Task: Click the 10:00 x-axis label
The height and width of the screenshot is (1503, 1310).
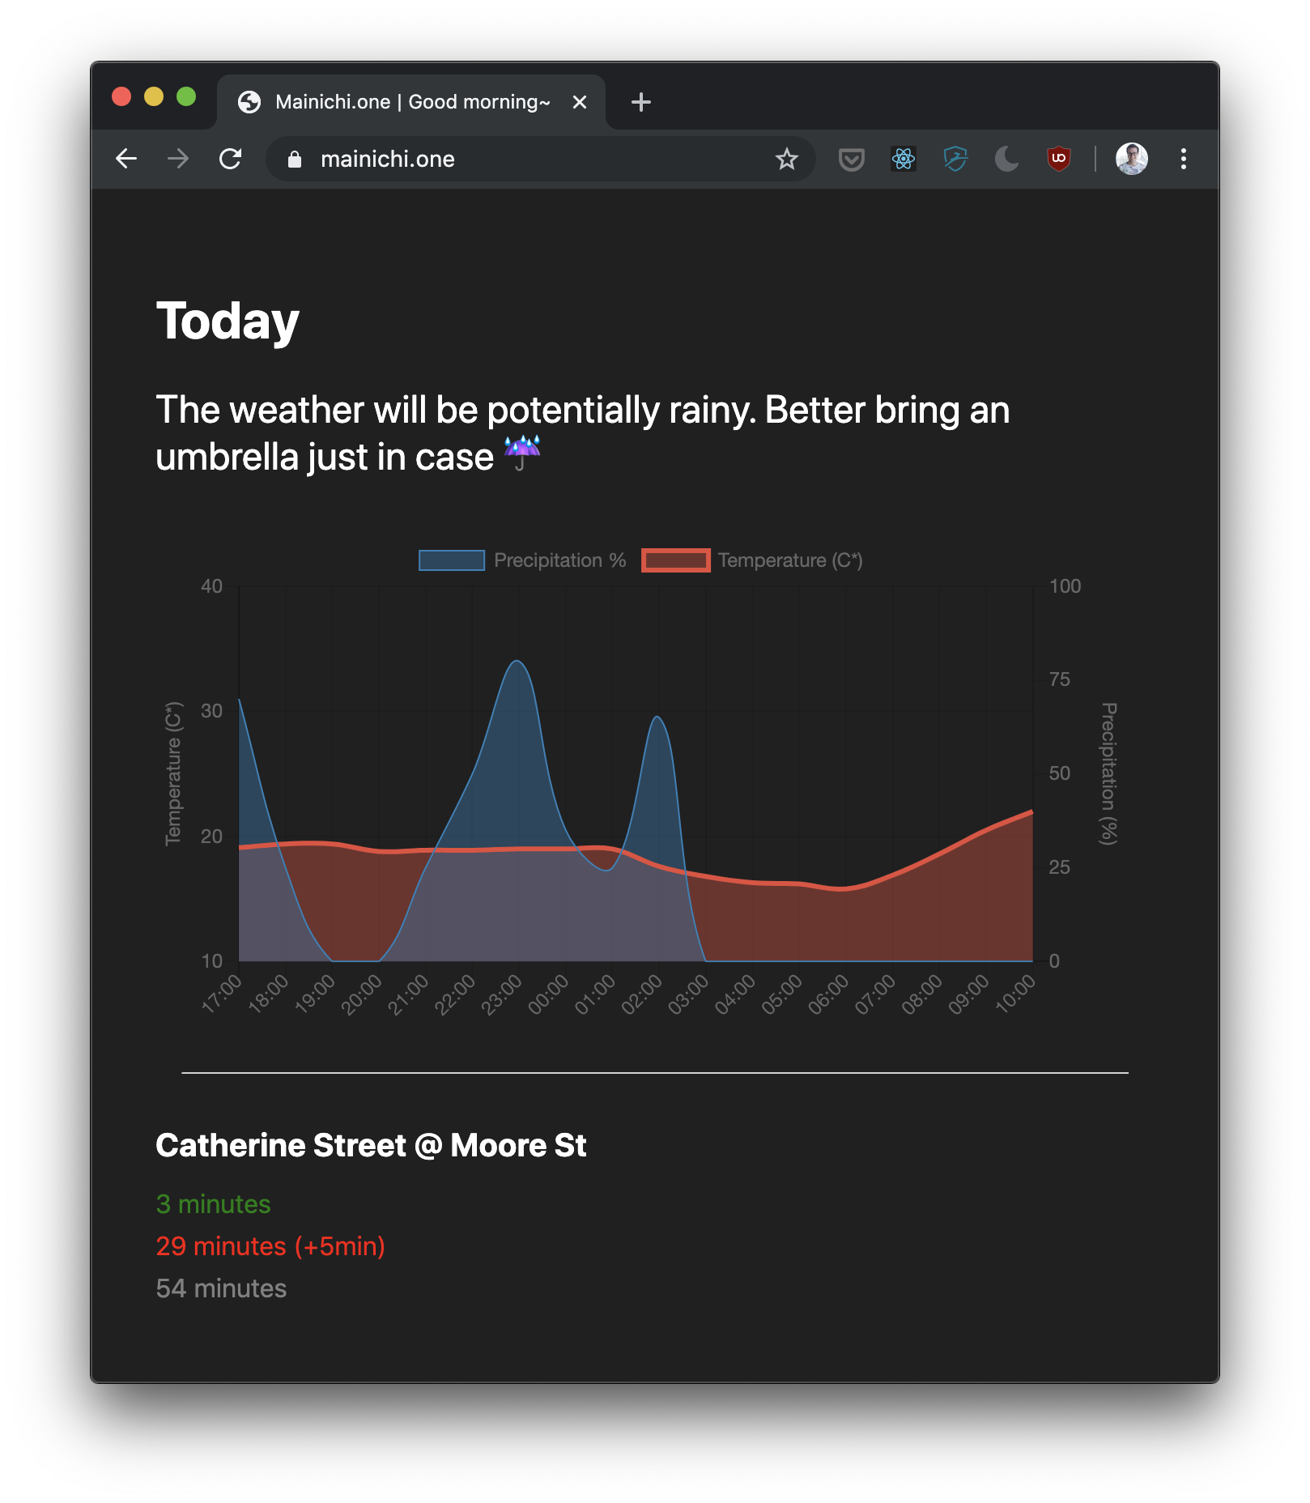Action: 1014,994
